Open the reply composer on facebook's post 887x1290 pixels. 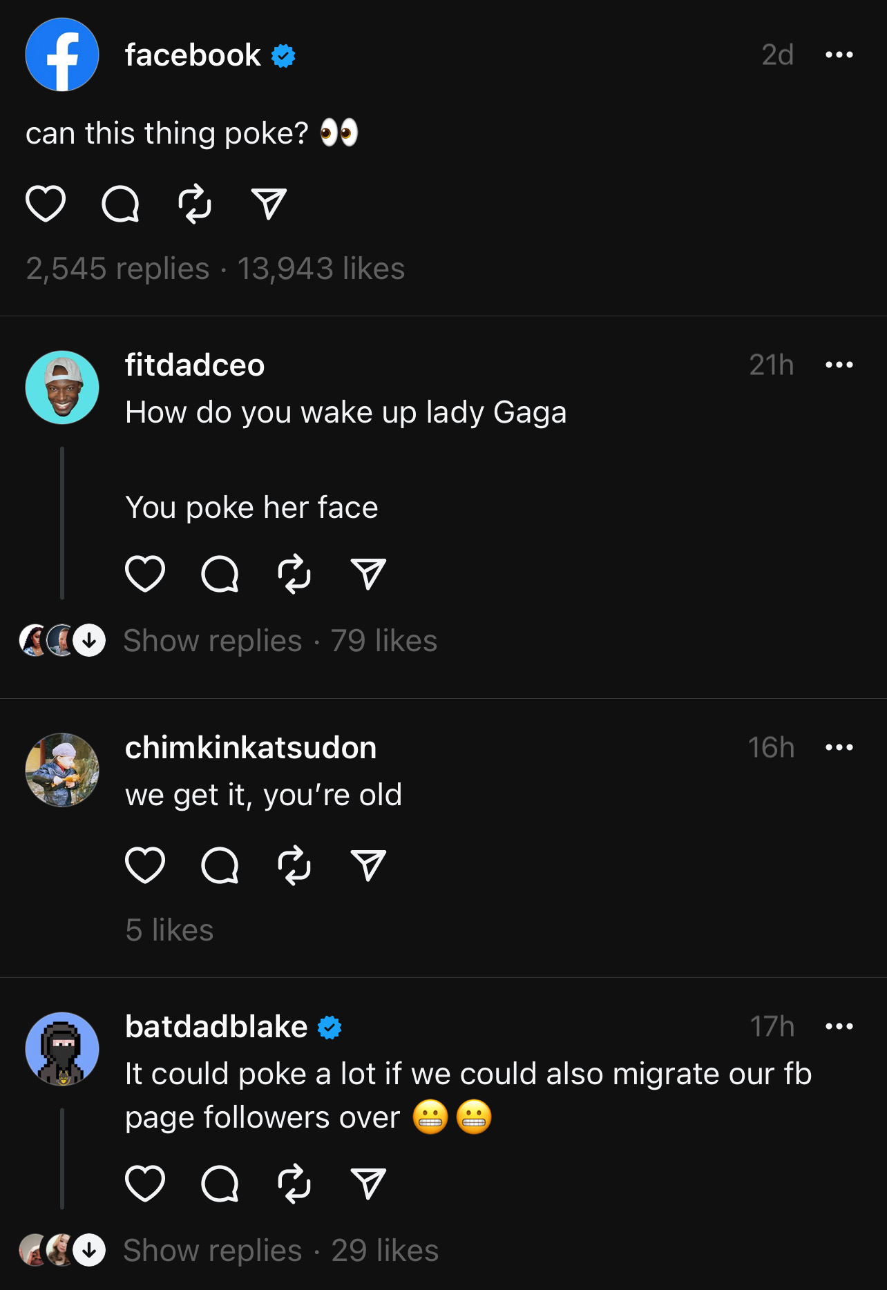120,204
